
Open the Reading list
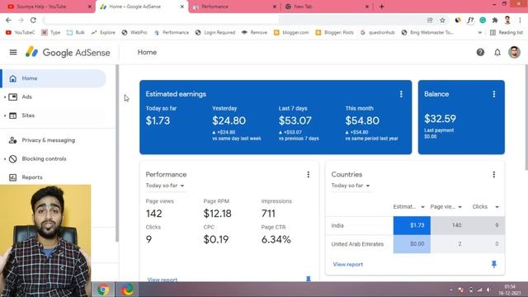click(x=507, y=33)
